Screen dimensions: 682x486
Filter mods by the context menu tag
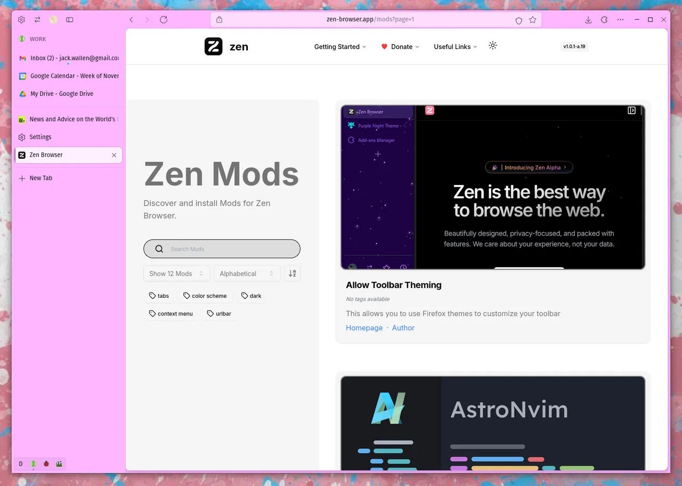(x=171, y=314)
